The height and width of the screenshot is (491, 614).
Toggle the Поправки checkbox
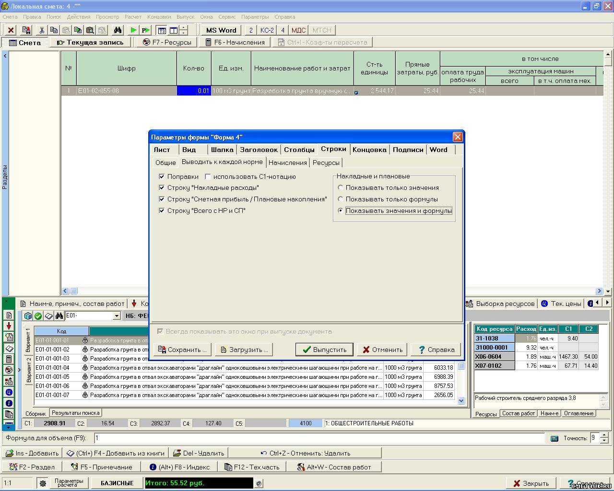(162, 176)
